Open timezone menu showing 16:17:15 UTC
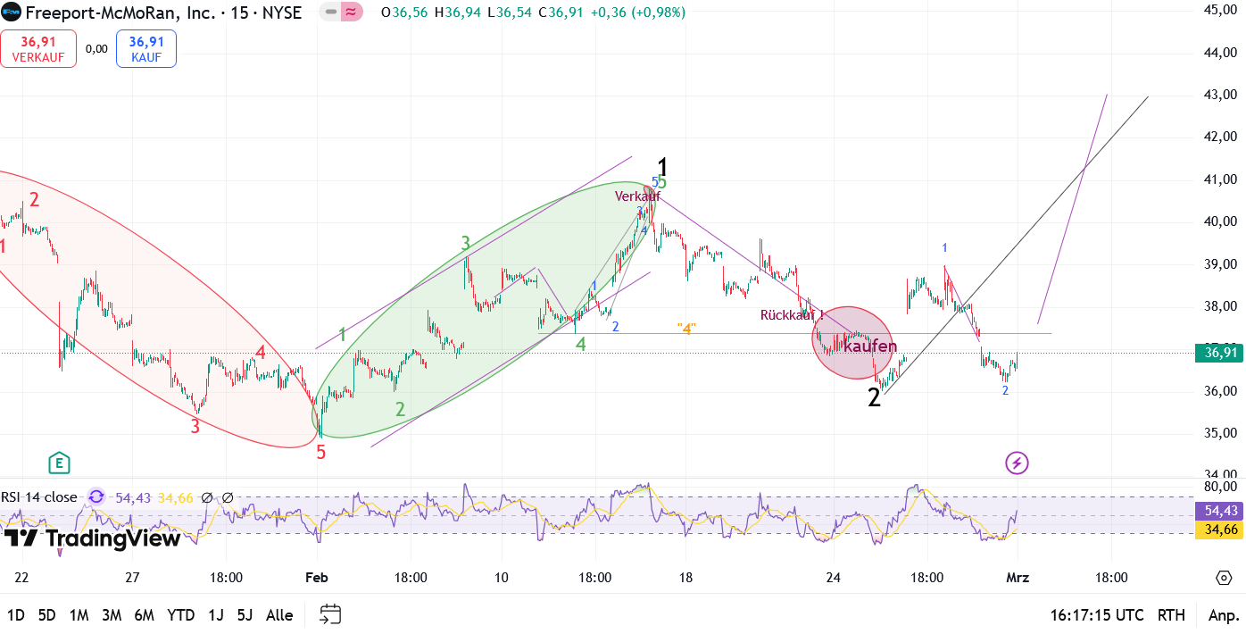Screen dimensions: 1246x634 pos(1097,615)
